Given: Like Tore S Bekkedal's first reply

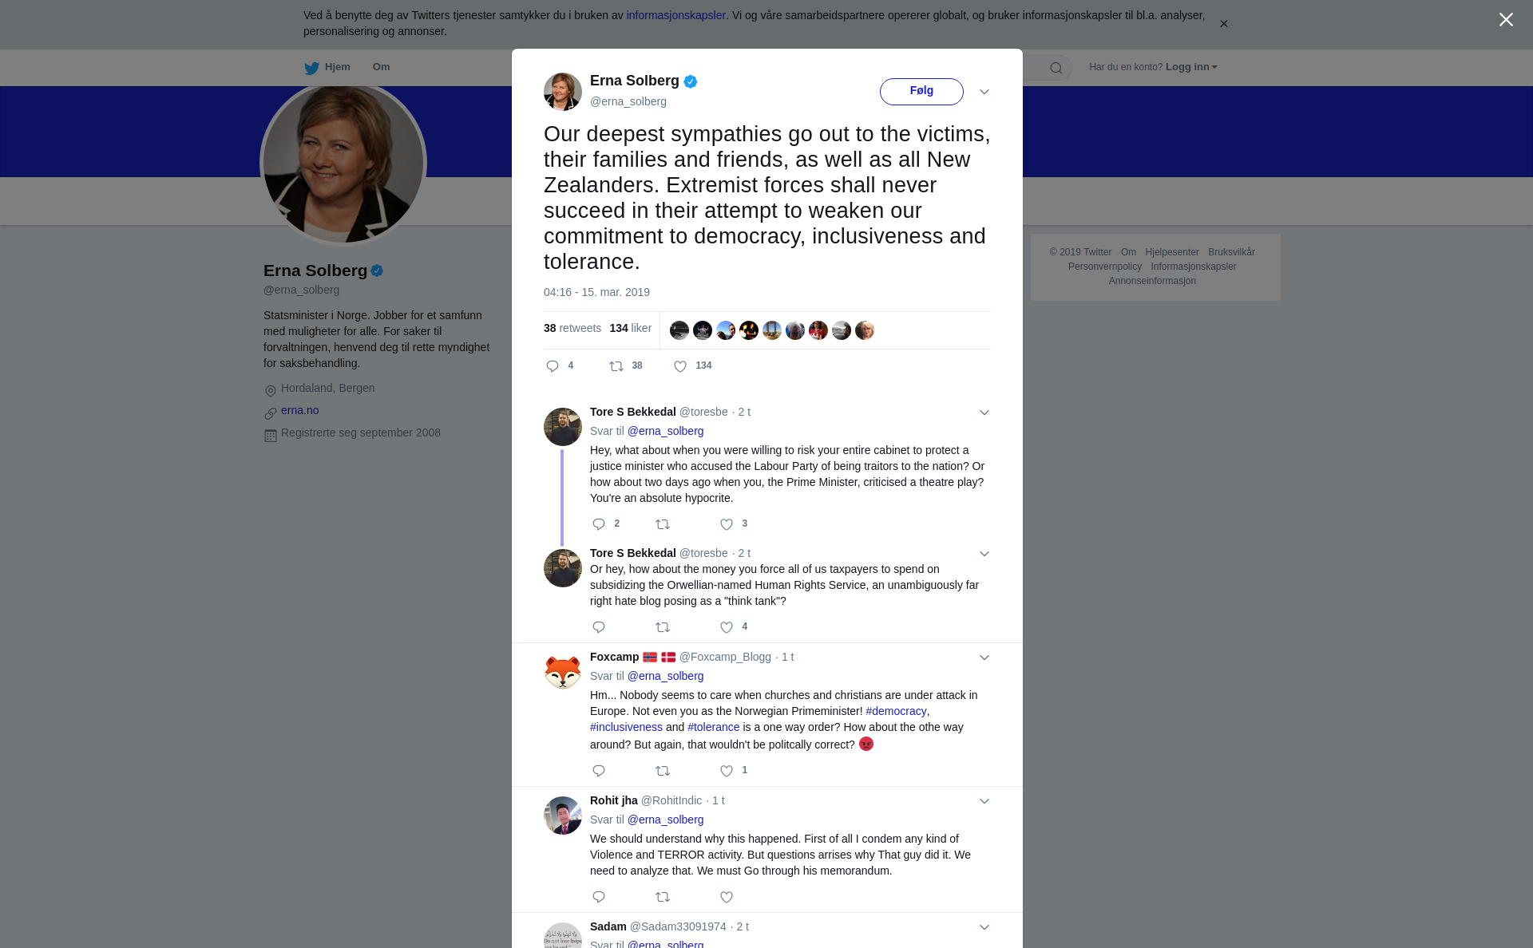Looking at the screenshot, I should (x=727, y=524).
